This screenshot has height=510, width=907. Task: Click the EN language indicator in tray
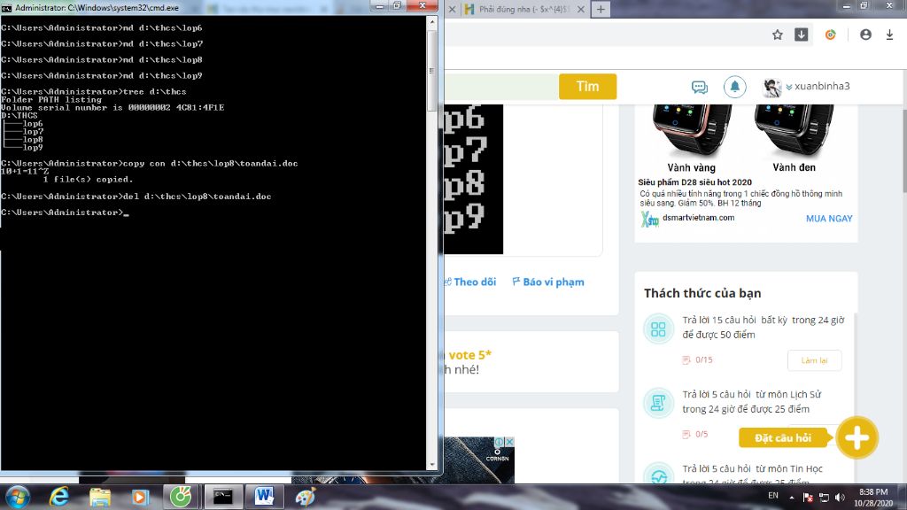coord(772,496)
